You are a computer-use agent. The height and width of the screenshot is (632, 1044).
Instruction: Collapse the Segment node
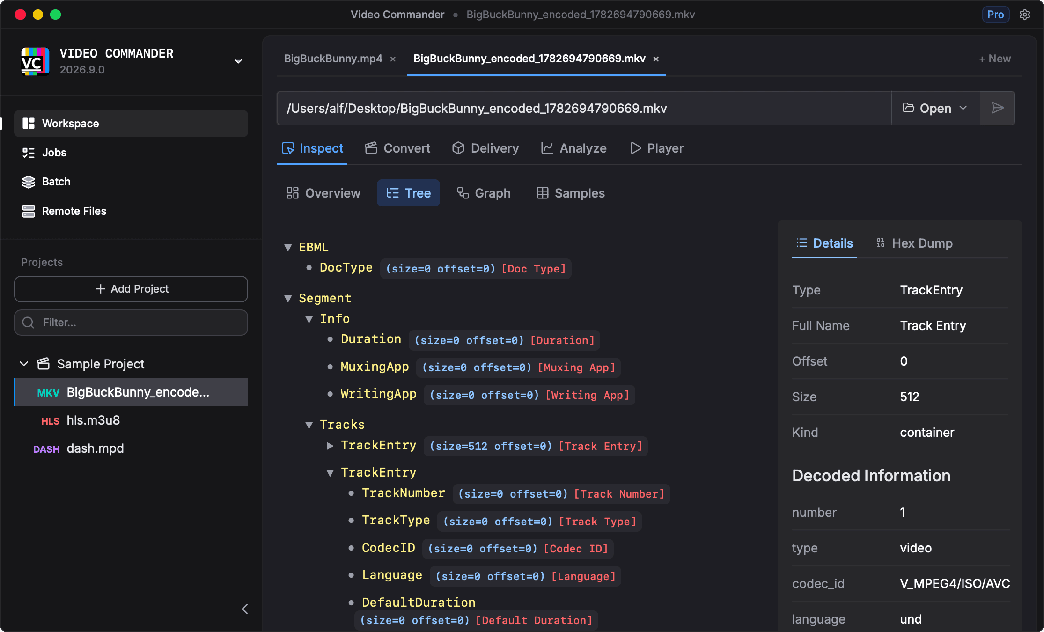288,299
